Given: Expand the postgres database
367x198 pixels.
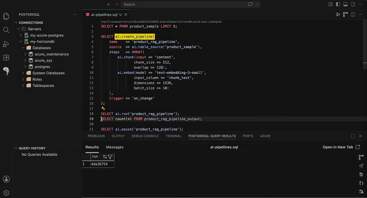Looking at the screenshot, I should click(x=25, y=67).
